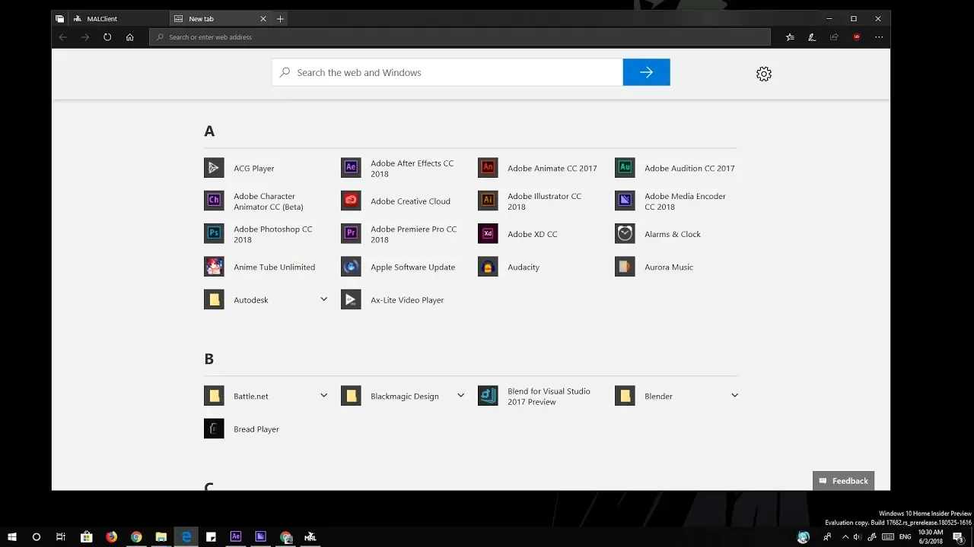Open Microsoft Store from taskbar

[x=86, y=537]
